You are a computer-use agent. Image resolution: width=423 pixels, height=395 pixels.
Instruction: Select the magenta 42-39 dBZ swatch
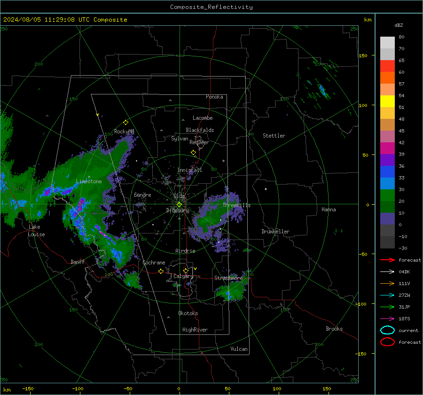pyautogui.click(x=387, y=148)
